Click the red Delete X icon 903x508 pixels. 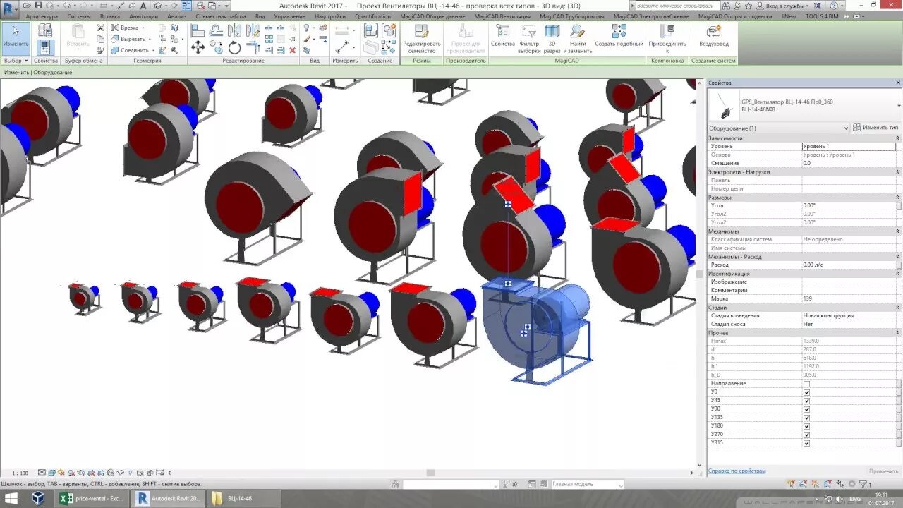coord(292,50)
